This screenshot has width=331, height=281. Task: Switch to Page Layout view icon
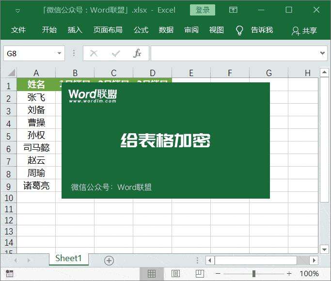point(175,274)
